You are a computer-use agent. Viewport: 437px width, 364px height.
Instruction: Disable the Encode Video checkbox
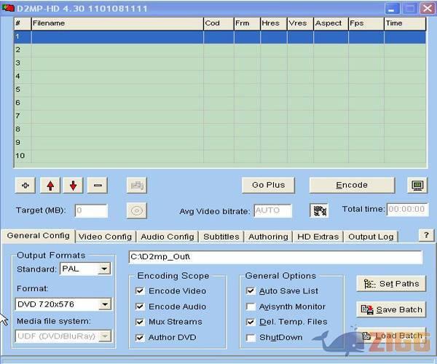140,291
